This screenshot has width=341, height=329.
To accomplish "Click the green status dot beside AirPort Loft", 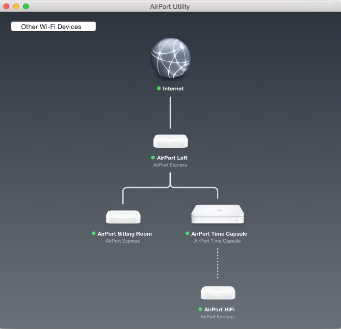I will [153, 158].
